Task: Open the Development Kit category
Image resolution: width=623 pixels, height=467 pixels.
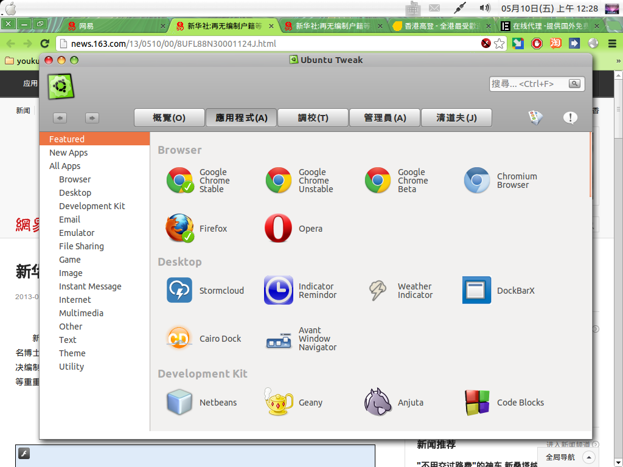Action: (x=94, y=206)
